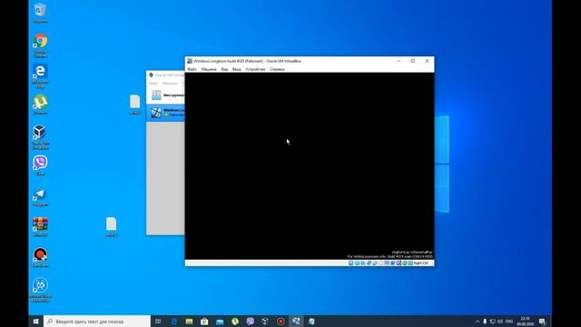Click inside the black VM guest screen
The image size is (581, 327).
click(310, 165)
